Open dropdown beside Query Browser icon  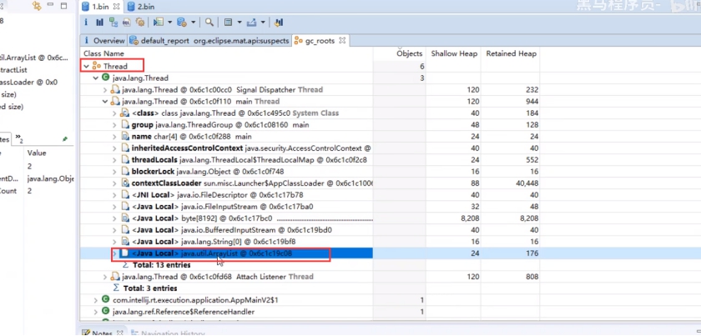pos(193,22)
